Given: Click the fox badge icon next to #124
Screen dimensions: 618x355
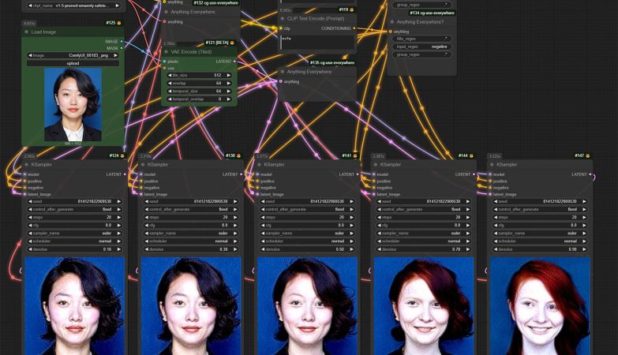Looking at the screenshot, I should (x=122, y=155).
